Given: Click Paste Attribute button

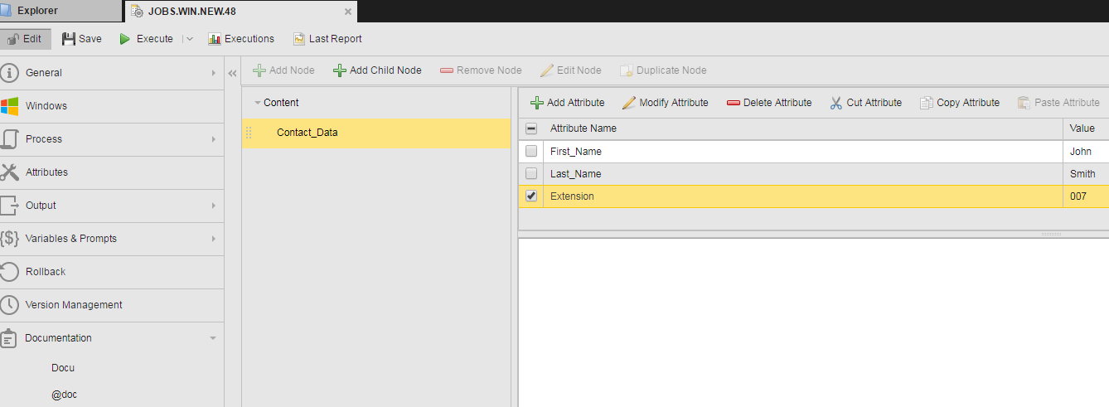Looking at the screenshot, I should click(x=1058, y=103).
